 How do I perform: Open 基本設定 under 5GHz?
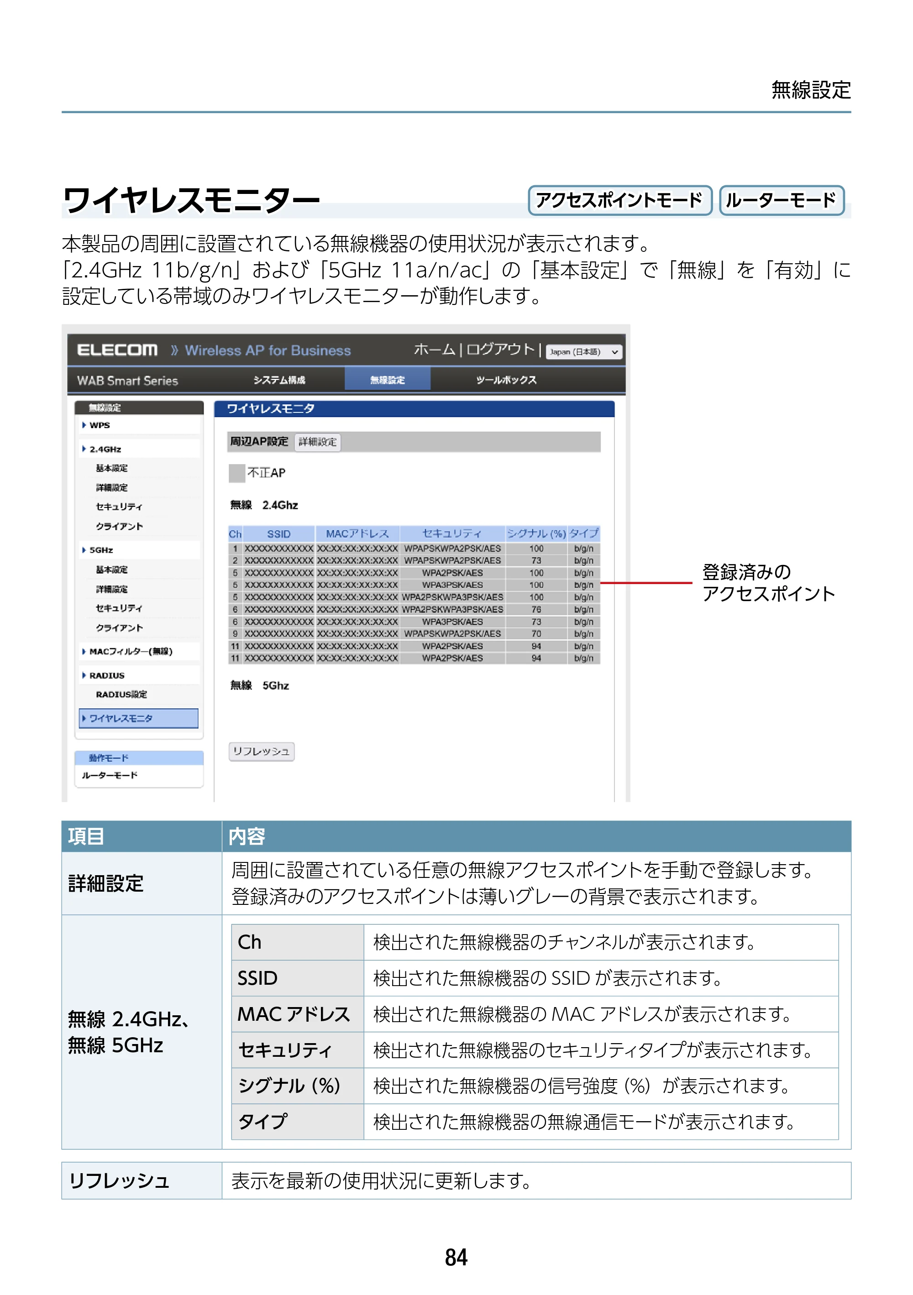point(112,569)
